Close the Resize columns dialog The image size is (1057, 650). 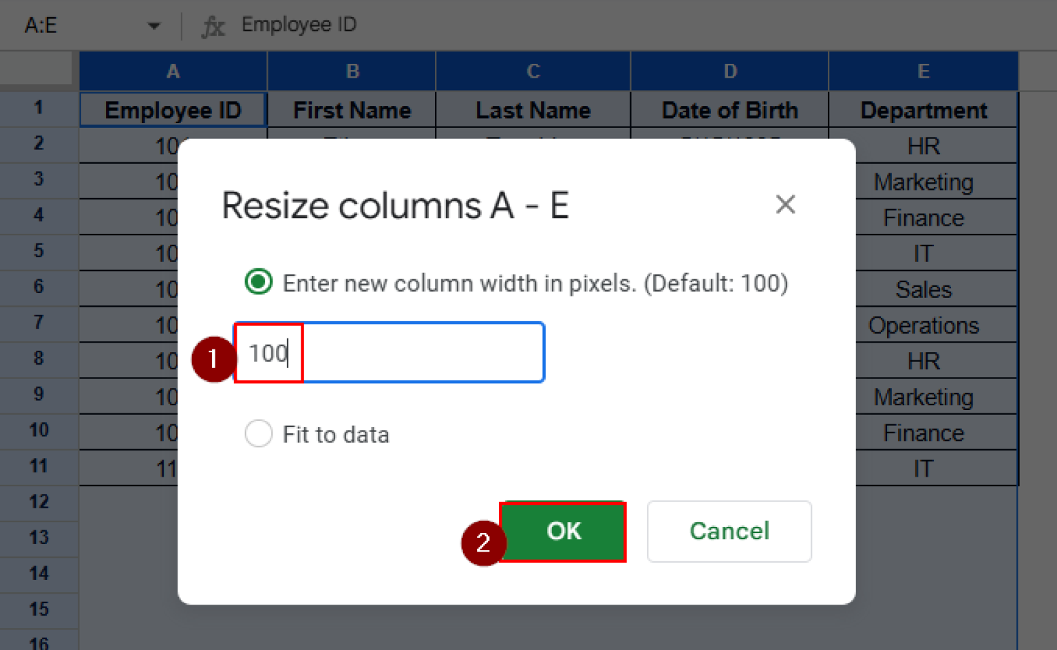coord(785,204)
